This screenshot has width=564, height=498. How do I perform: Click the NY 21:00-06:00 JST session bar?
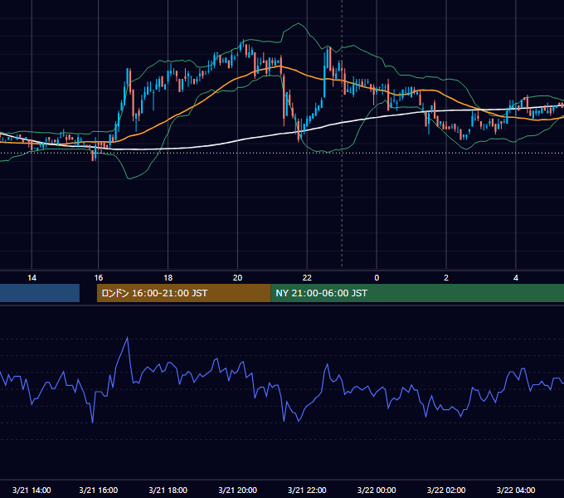pyautogui.click(x=417, y=293)
